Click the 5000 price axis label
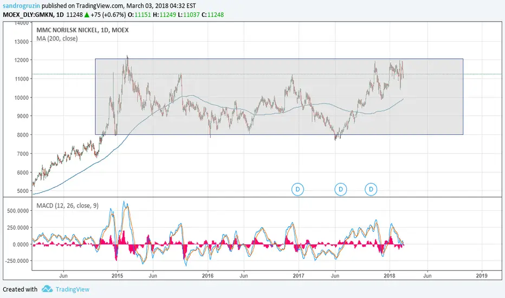The image size is (505, 298). pyautogui.click(x=22, y=191)
